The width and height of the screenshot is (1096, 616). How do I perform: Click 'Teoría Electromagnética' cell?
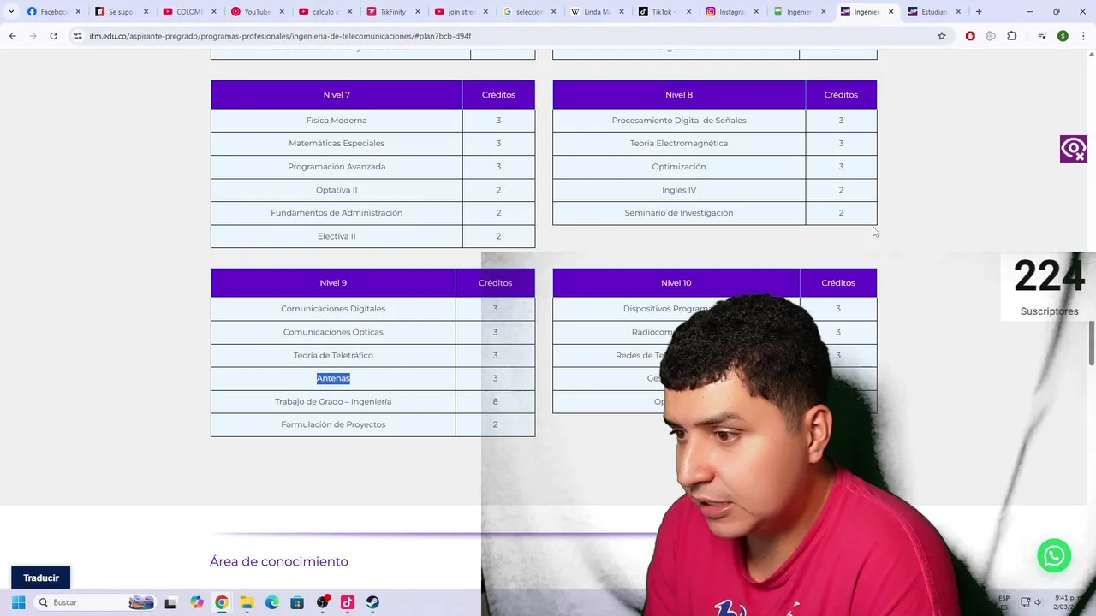click(x=679, y=144)
